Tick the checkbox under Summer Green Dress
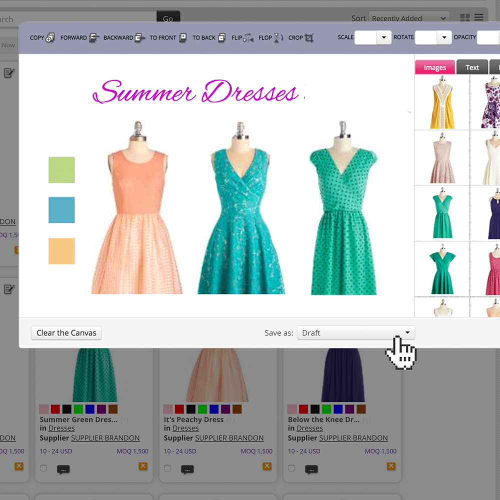 pyautogui.click(x=43, y=468)
